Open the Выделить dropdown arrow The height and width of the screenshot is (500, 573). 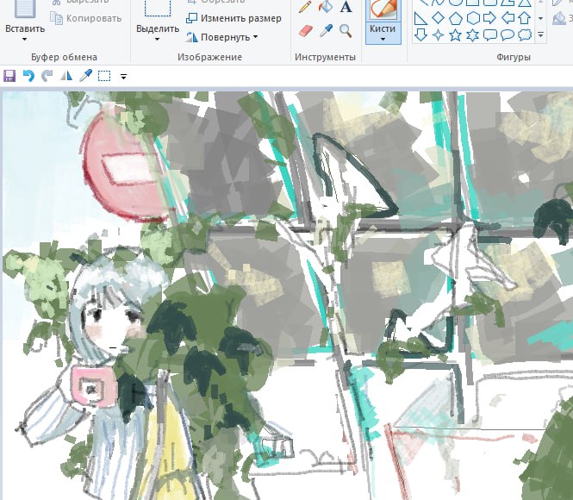click(157, 39)
